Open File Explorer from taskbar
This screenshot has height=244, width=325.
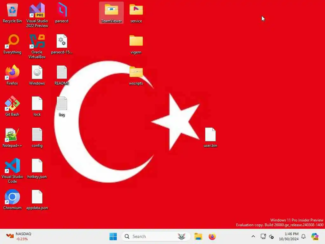198,236
